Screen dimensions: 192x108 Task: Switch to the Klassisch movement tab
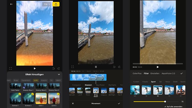88,85
